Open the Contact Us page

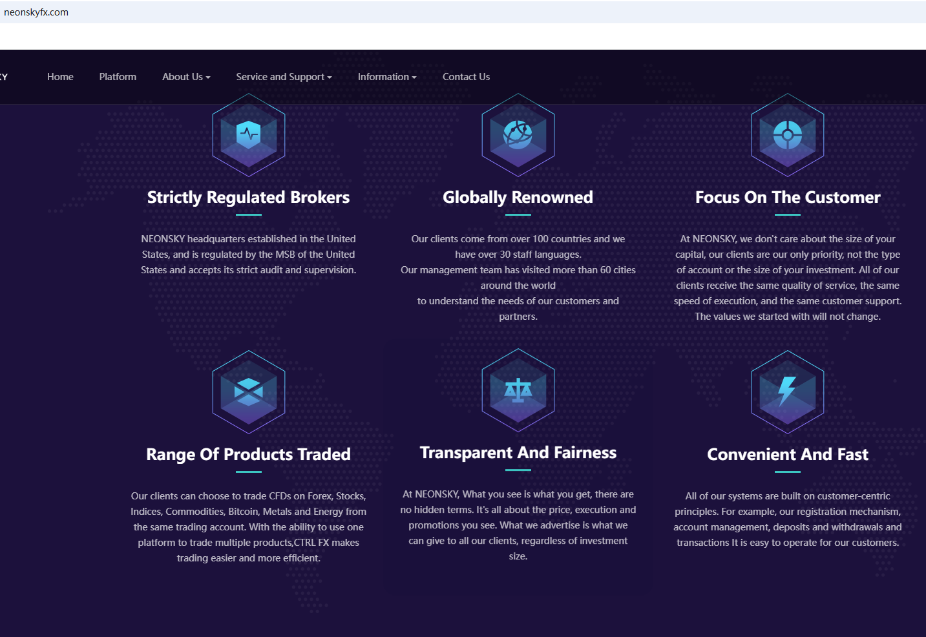466,77
